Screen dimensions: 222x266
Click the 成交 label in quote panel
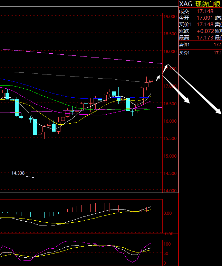[184, 11]
